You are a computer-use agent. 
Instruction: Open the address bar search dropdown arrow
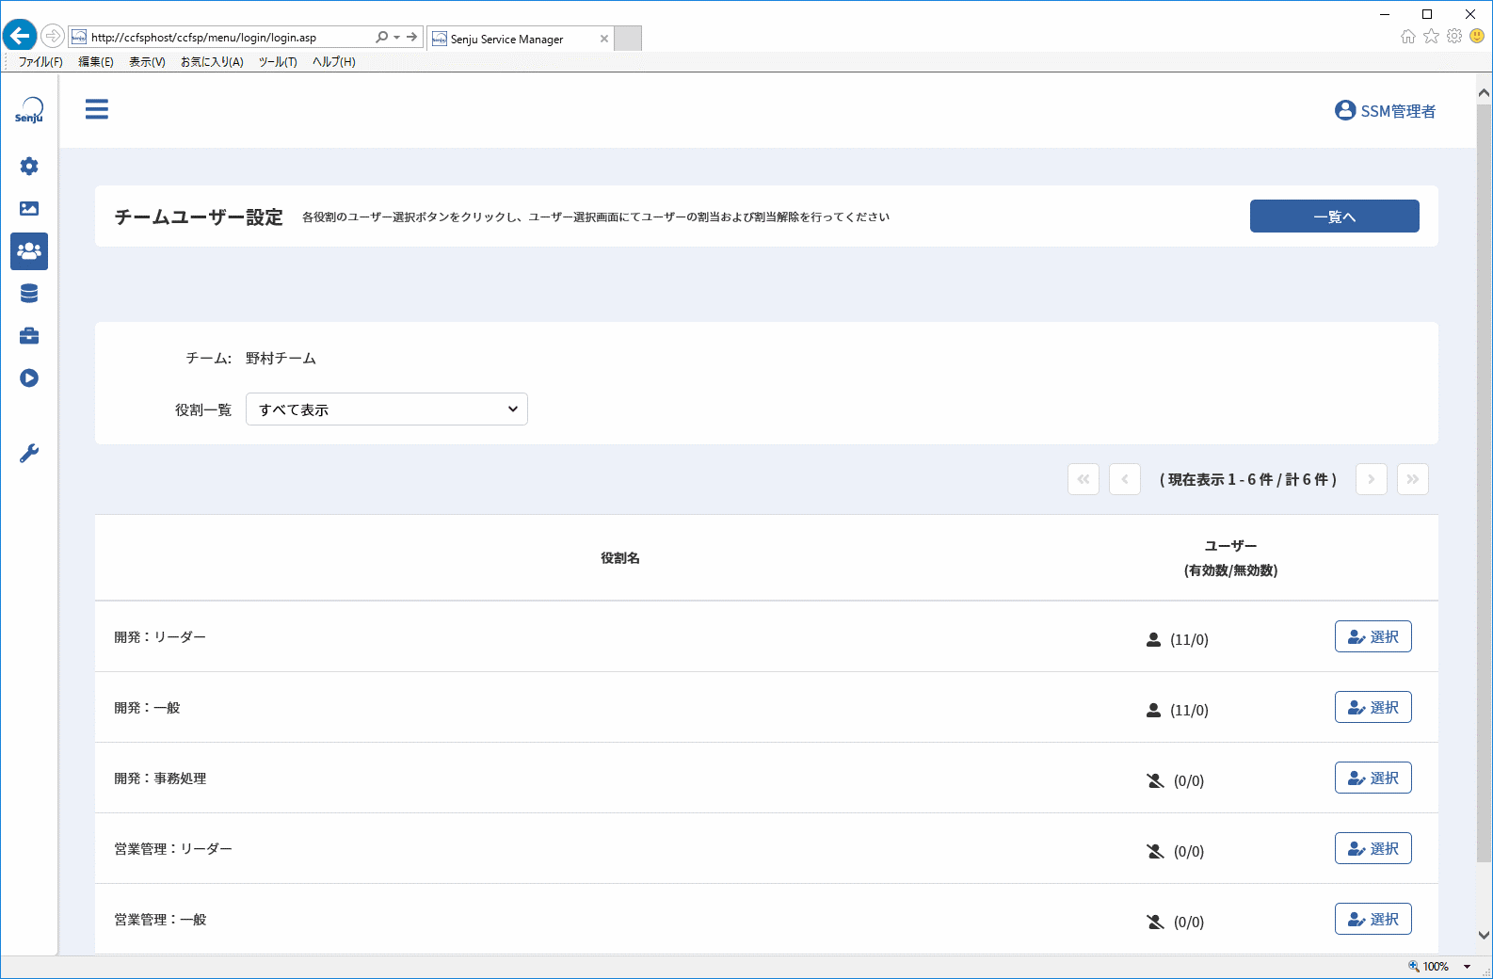397,38
